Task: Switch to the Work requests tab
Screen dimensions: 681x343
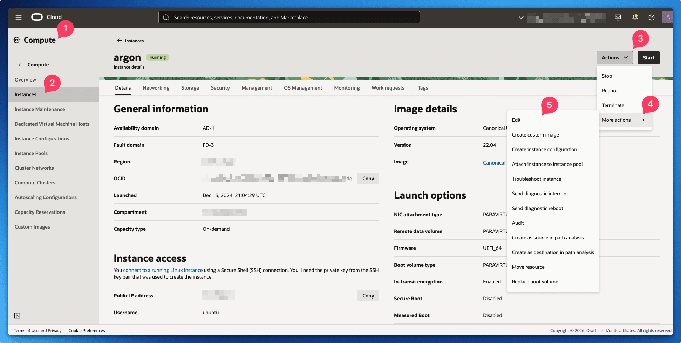Action: 388,88
